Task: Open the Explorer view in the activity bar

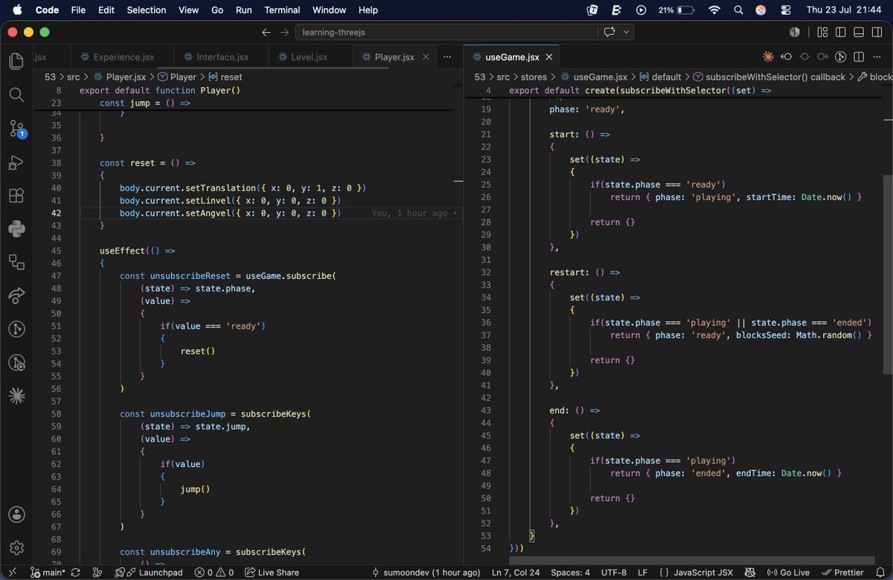Action: click(16, 62)
